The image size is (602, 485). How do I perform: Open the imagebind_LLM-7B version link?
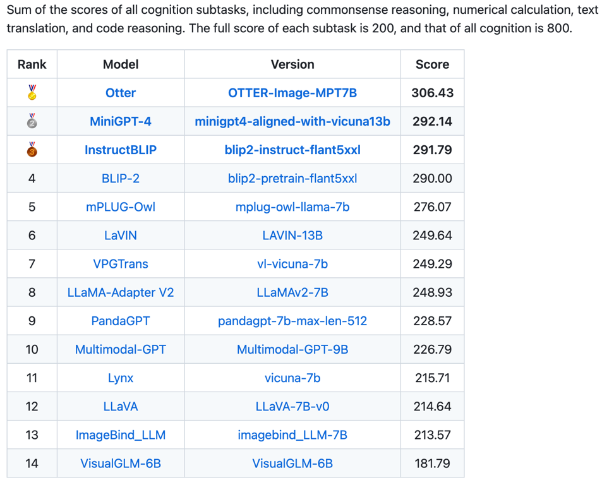click(292, 435)
